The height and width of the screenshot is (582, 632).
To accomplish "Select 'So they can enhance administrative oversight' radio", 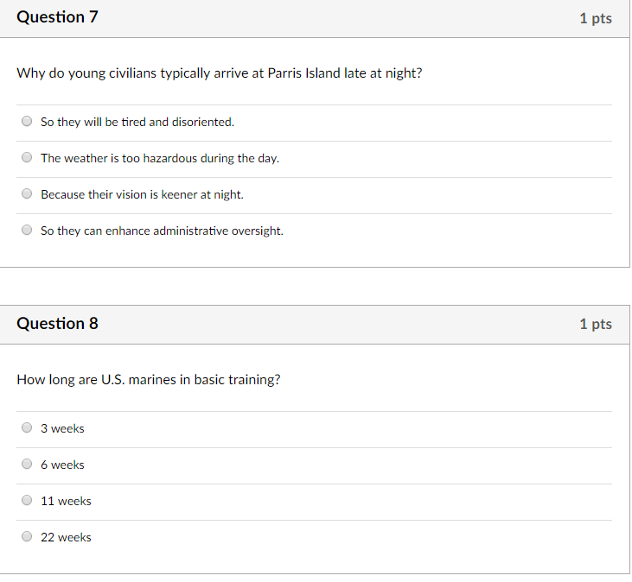I will (27, 231).
